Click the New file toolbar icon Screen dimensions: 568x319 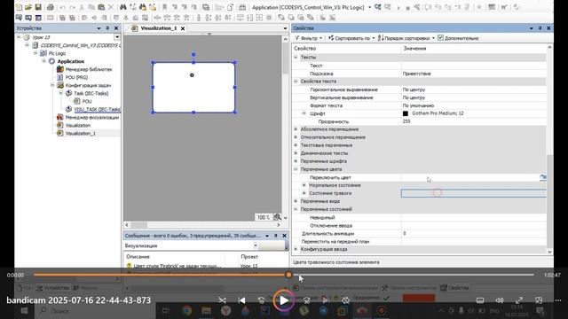coord(19,7)
